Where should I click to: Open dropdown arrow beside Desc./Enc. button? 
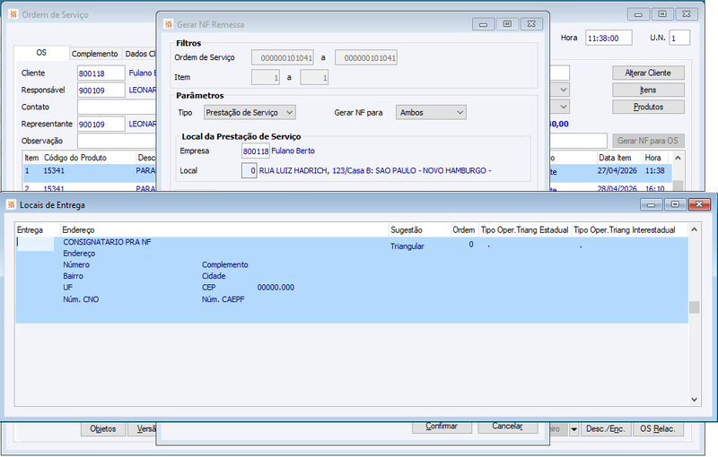click(x=574, y=429)
